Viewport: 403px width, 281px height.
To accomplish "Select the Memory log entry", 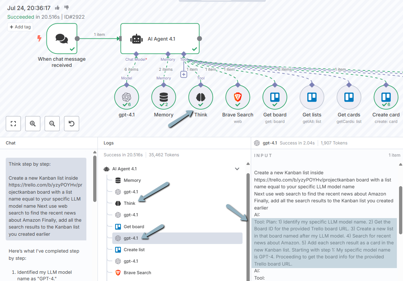I will tap(177, 180).
